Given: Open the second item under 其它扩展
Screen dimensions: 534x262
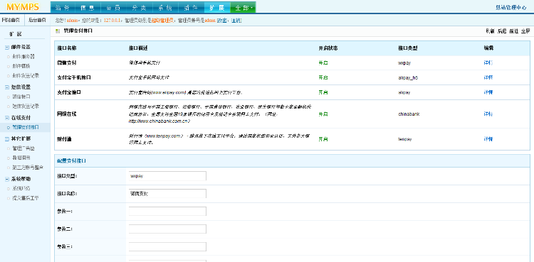Looking at the screenshot, I should (x=21, y=158).
